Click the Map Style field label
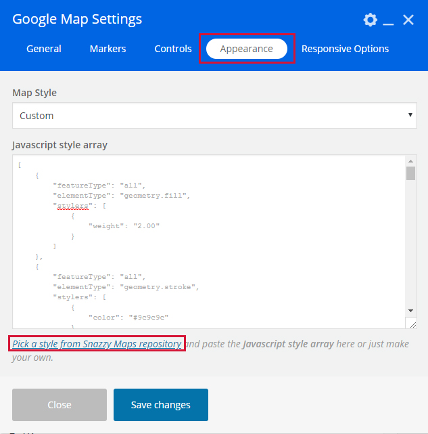This screenshot has width=428, height=434. pyautogui.click(x=34, y=93)
